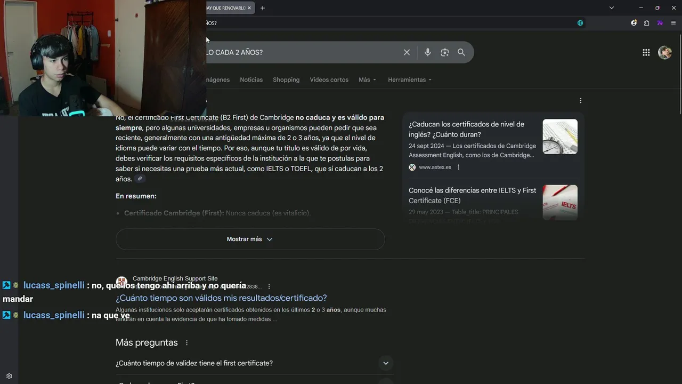Click the purple extension icon in toolbar
This screenshot has width=682, height=384.
click(660, 23)
